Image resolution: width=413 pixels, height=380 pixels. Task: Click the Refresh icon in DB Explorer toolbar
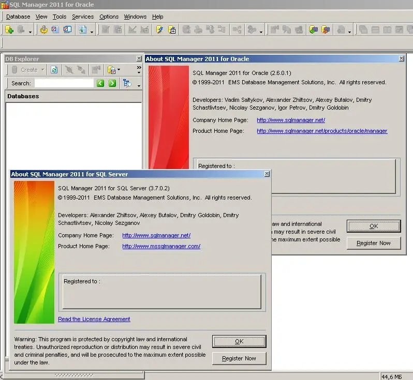click(54, 70)
